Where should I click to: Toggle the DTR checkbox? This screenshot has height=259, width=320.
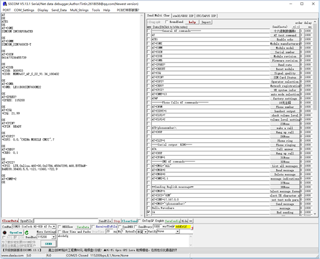pos(15,237)
